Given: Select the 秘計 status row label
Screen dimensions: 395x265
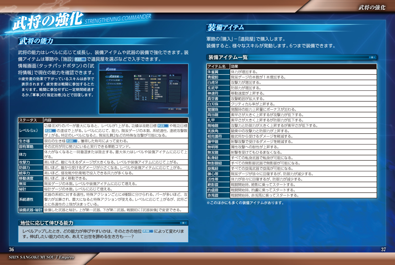Looking at the screenshot, I should 31,189.
